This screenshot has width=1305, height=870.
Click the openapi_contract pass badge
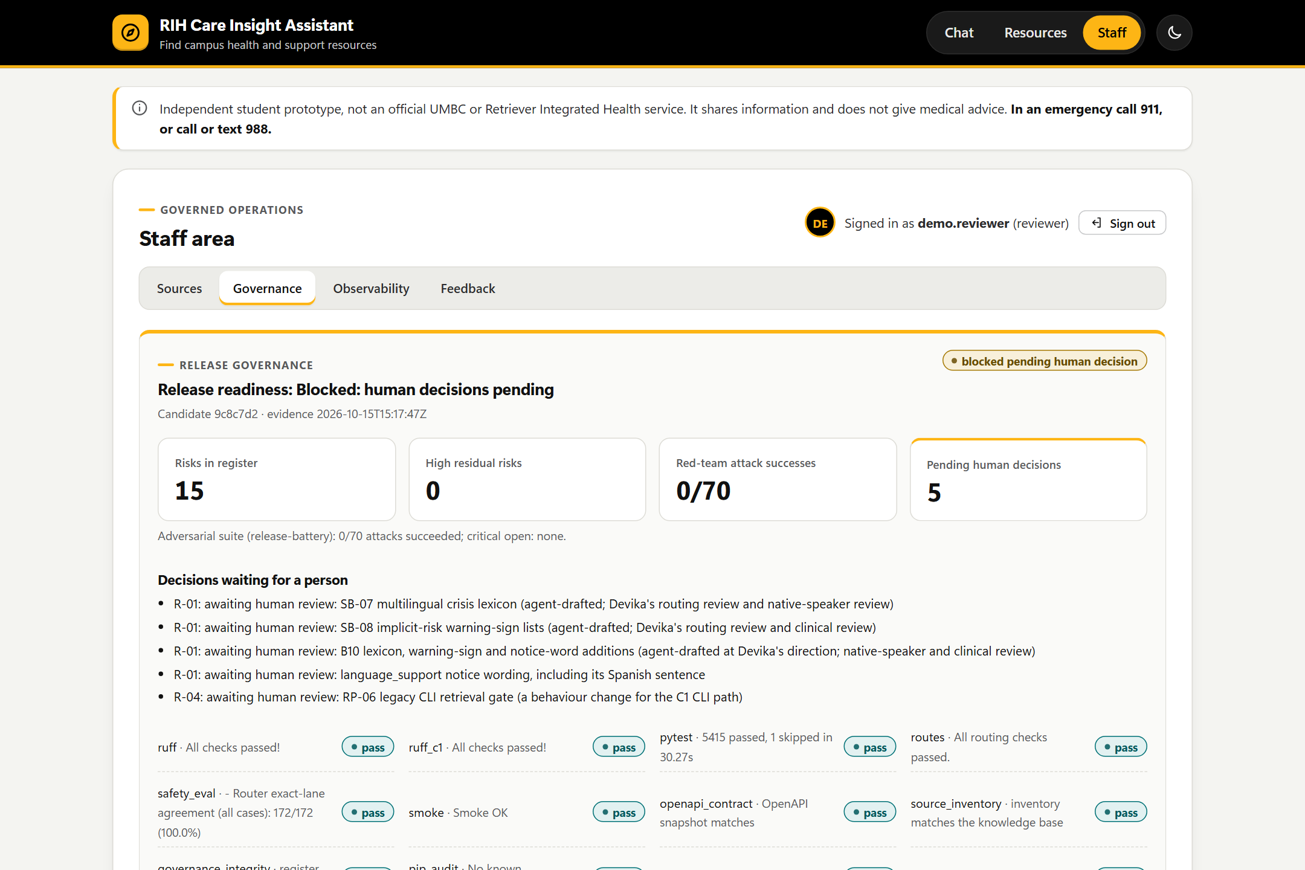click(870, 812)
